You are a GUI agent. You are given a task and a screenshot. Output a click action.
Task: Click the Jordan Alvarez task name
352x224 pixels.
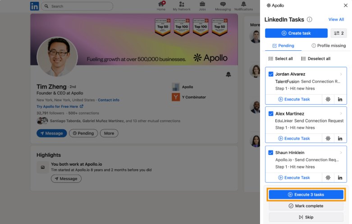pyautogui.click(x=290, y=74)
